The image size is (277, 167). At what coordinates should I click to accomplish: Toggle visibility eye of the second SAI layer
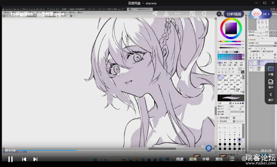[x=251, y=68]
